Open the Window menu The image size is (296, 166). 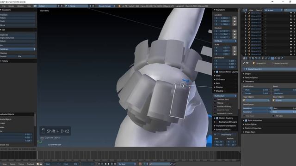[x=20, y=6]
